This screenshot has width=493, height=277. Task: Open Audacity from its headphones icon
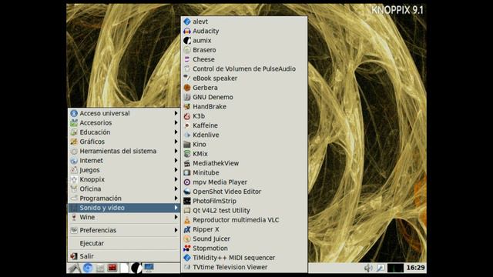coord(187,31)
